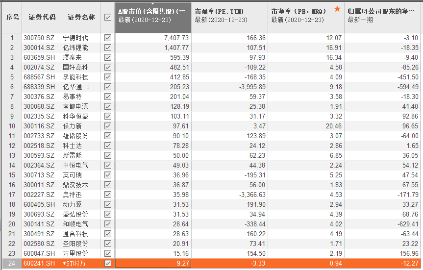
Task: Toggle checkbox in 国轩高科 row
Action: (108, 67)
